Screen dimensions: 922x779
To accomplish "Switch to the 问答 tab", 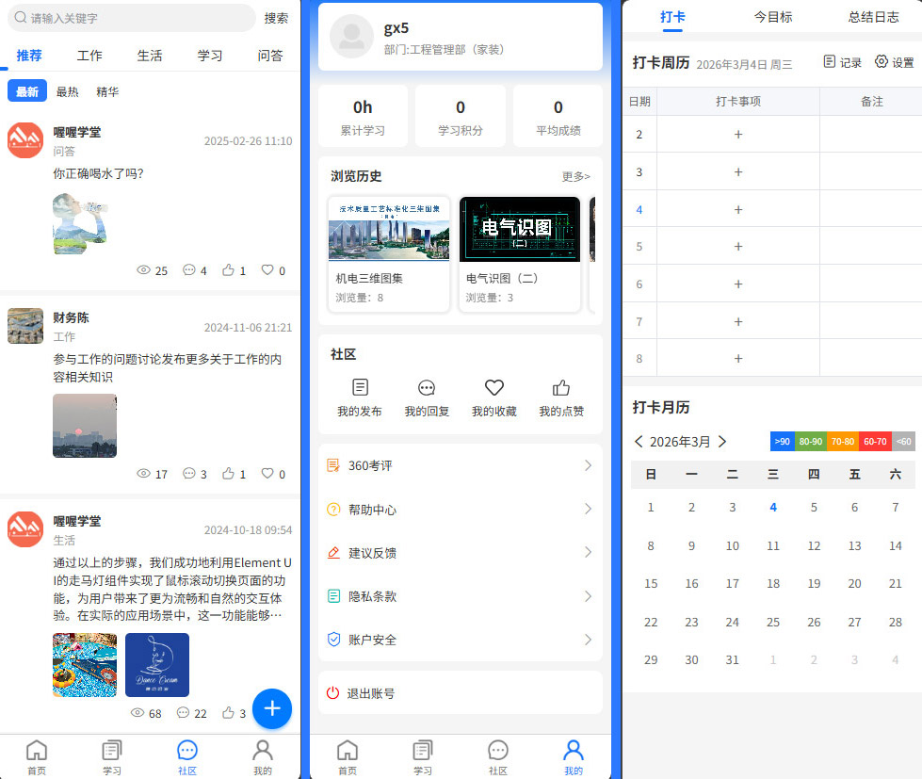I will (x=270, y=56).
